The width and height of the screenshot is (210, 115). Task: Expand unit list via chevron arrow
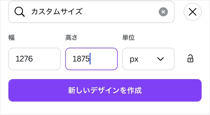[160, 59]
